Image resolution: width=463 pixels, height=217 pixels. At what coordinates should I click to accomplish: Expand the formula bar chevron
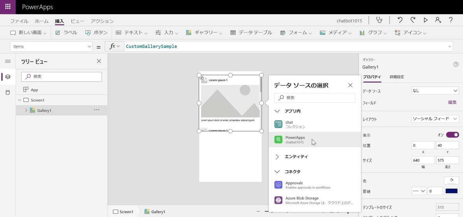point(449,47)
